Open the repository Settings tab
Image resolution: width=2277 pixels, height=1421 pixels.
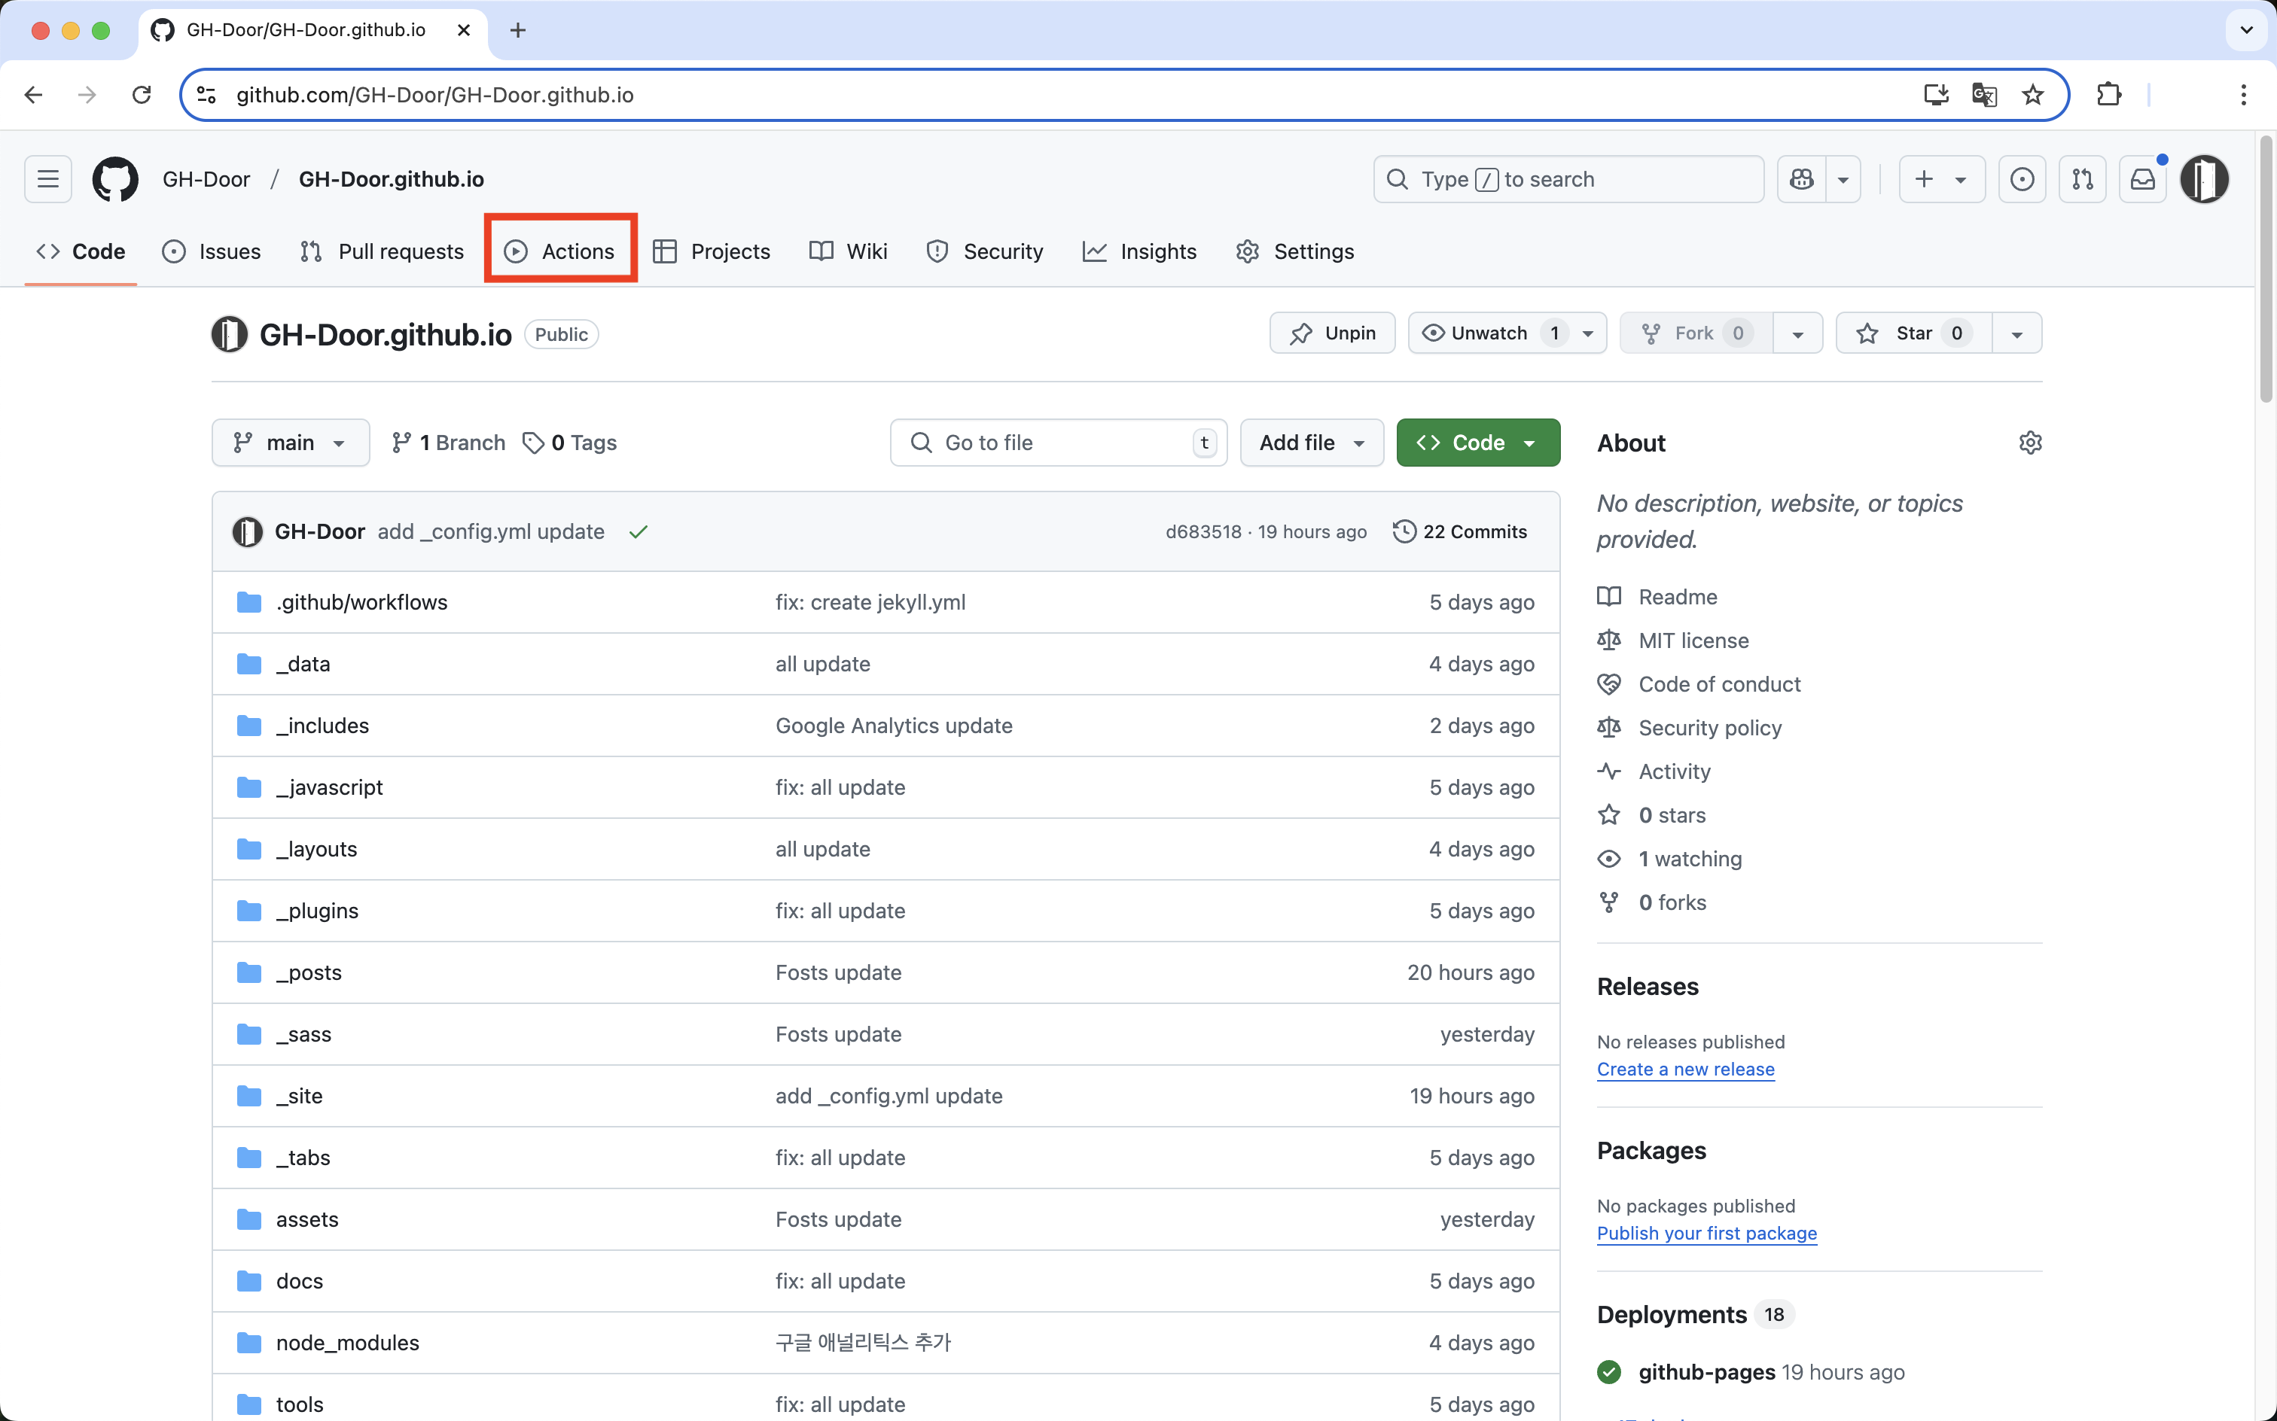(1294, 251)
